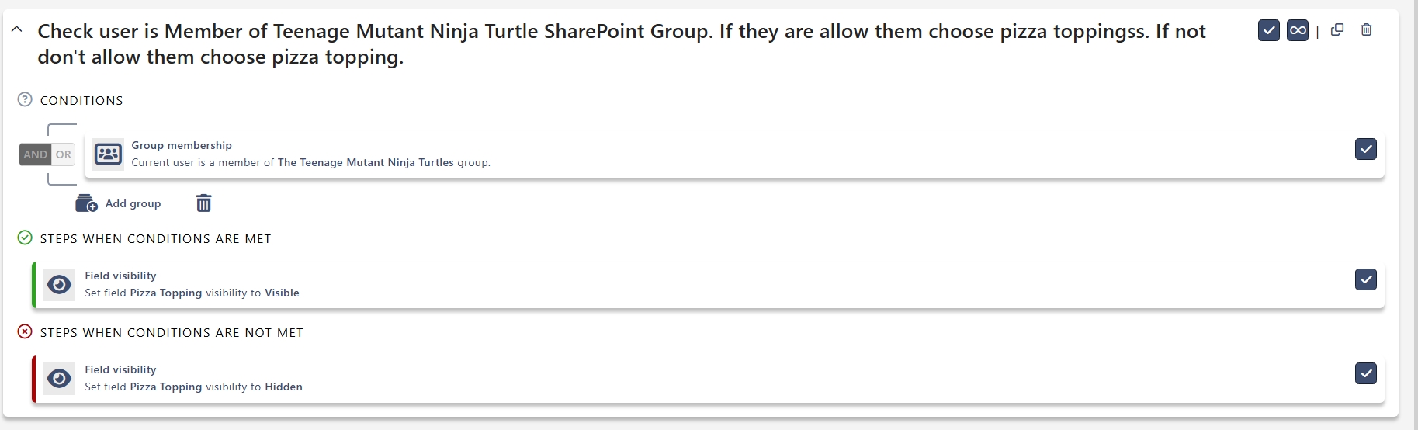The width and height of the screenshot is (1418, 430).
Task: Switch condition operator to OR
Action: (x=64, y=154)
